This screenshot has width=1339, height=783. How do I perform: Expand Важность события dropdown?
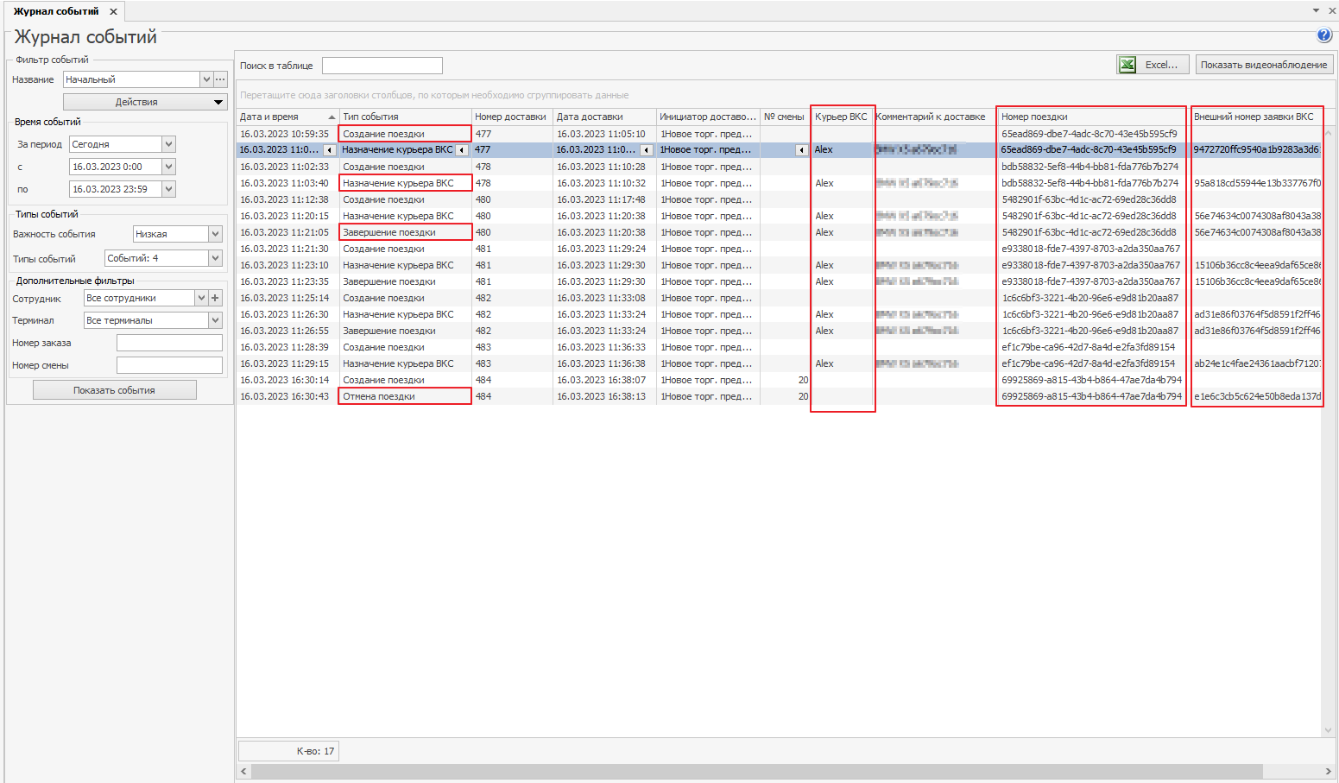(216, 234)
